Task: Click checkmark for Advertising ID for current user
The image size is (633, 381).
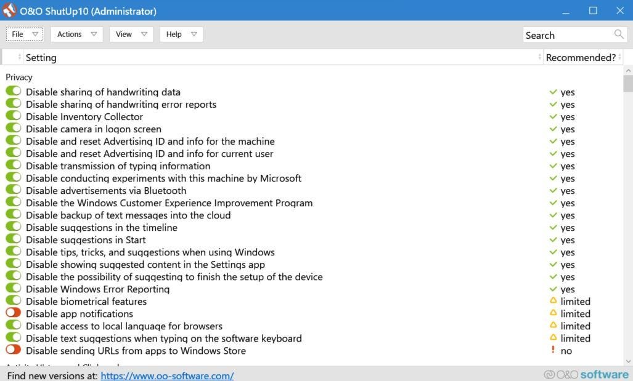Action: point(553,154)
